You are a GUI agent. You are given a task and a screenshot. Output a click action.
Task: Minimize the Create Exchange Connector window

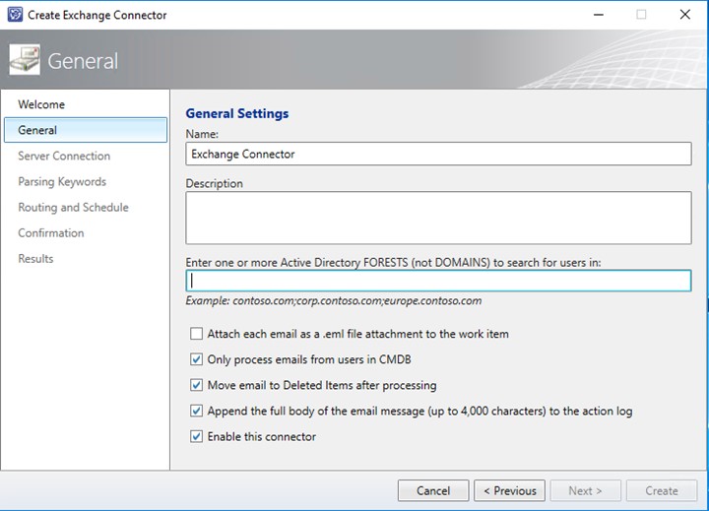click(x=599, y=15)
